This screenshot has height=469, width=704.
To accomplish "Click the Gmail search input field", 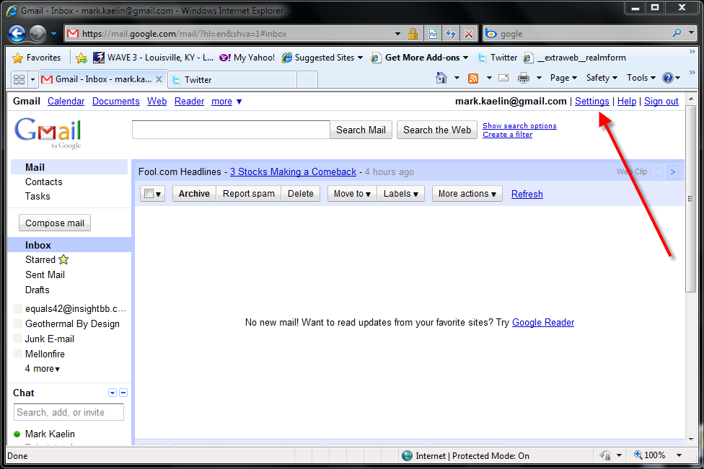I will [231, 130].
